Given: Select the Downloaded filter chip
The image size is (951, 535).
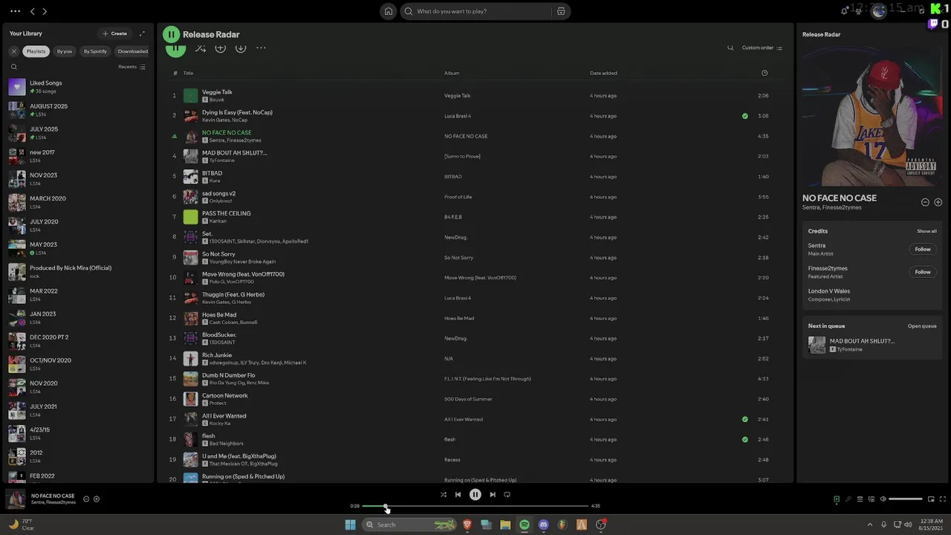Looking at the screenshot, I should tap(132, 51).
